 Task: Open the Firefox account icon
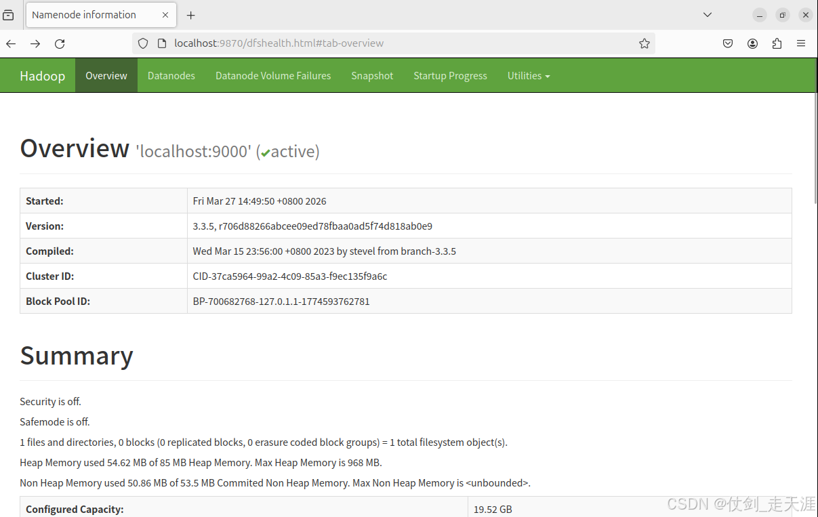(x=752, y=43)
